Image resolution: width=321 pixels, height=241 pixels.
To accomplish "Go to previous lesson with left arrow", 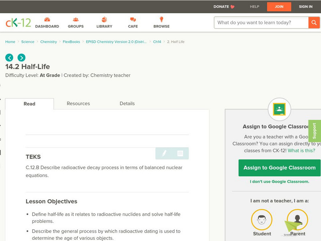I will 9,57.
